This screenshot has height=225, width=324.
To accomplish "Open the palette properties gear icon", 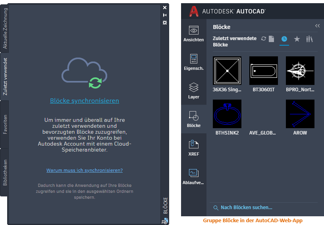I will coord(165,23).
